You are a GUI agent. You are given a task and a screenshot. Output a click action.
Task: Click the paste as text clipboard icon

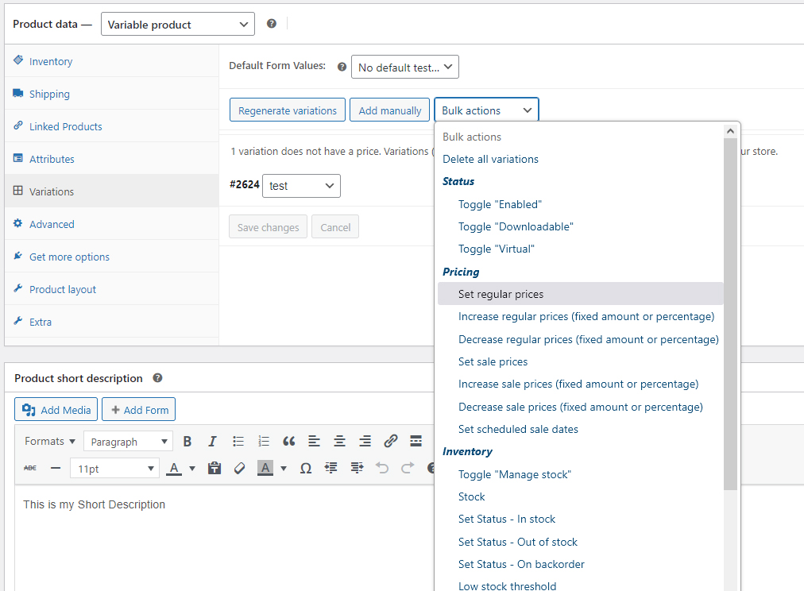click(214, 469)
